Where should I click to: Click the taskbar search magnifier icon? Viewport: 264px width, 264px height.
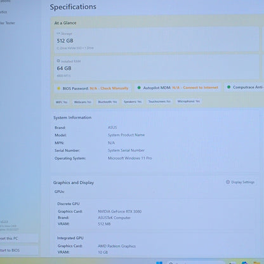pyautogui.click(x=171, y=263)
